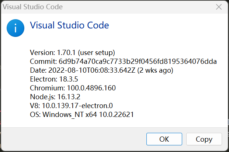Select the "(user setup)" text

coord(96,53)
